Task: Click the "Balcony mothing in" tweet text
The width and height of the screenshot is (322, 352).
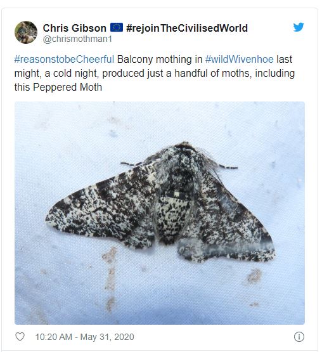Action: pos(160,60)
